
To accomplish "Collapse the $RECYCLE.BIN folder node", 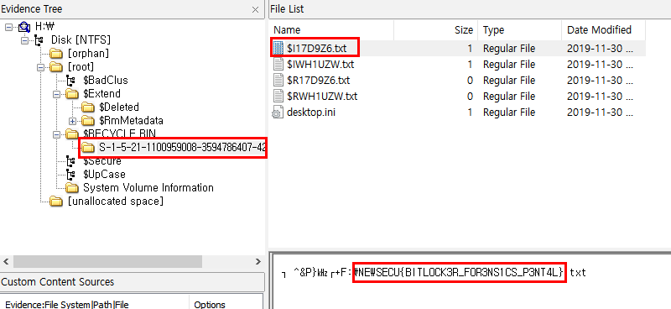I will click(x=56, y=134).
